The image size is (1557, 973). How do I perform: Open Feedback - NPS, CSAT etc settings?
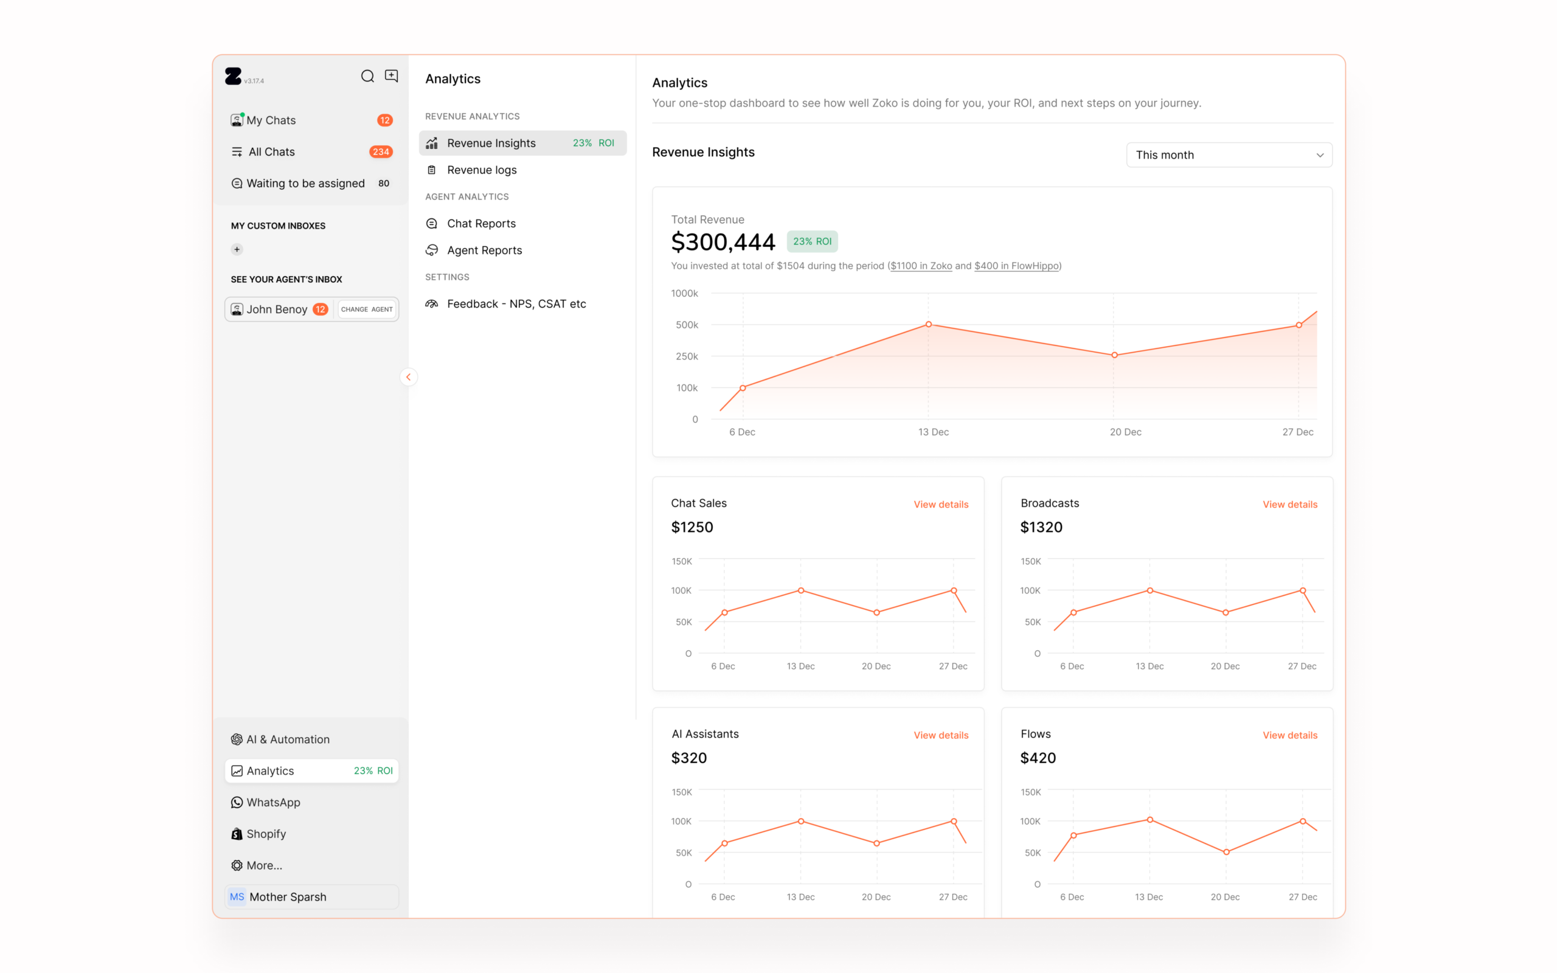click(522, 303)
